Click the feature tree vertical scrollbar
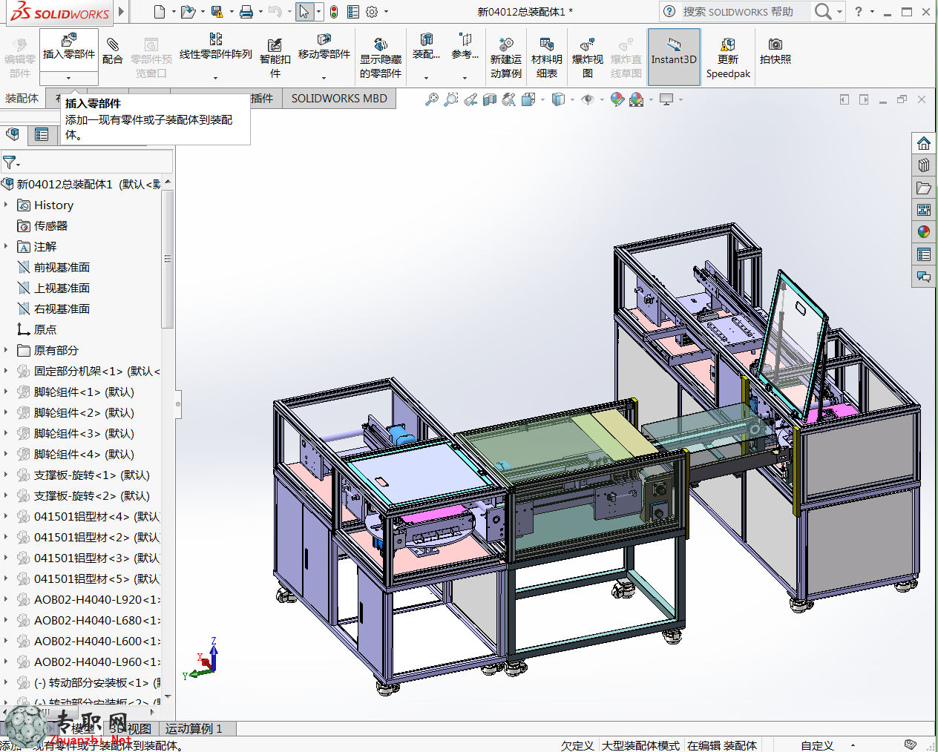938x752 pixels. tap(168, 259)
